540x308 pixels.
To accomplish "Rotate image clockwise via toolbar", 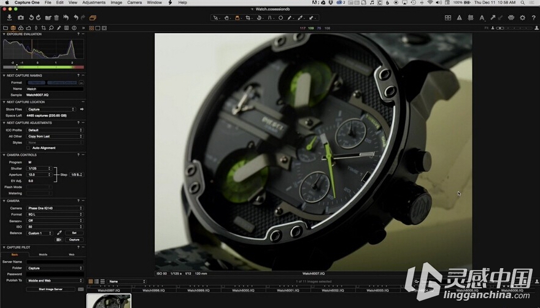I will pos(38,18).
